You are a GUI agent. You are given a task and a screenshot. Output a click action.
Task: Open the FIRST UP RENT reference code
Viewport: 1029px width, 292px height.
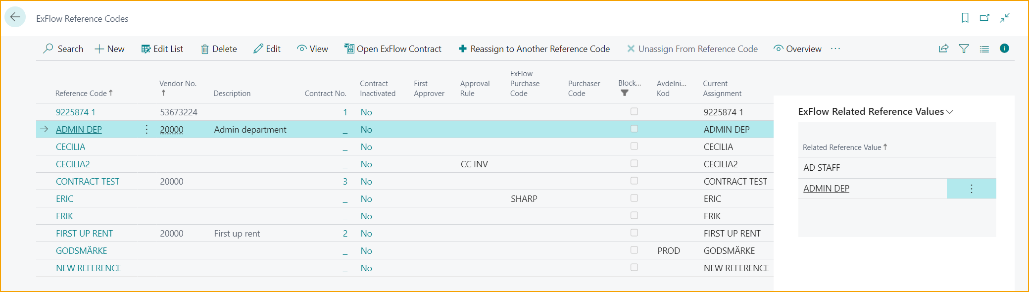click(84, 234)
